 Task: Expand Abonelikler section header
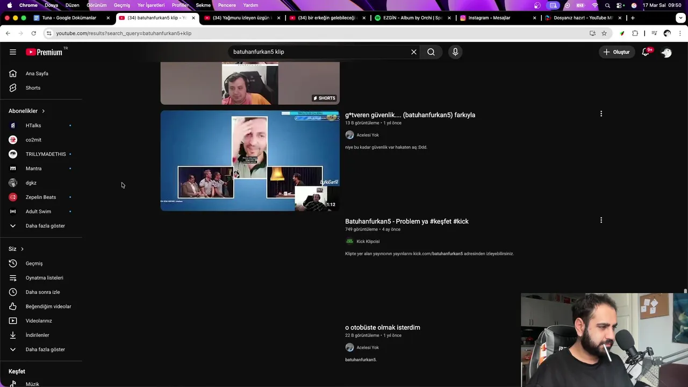click(x=27, y=111)
